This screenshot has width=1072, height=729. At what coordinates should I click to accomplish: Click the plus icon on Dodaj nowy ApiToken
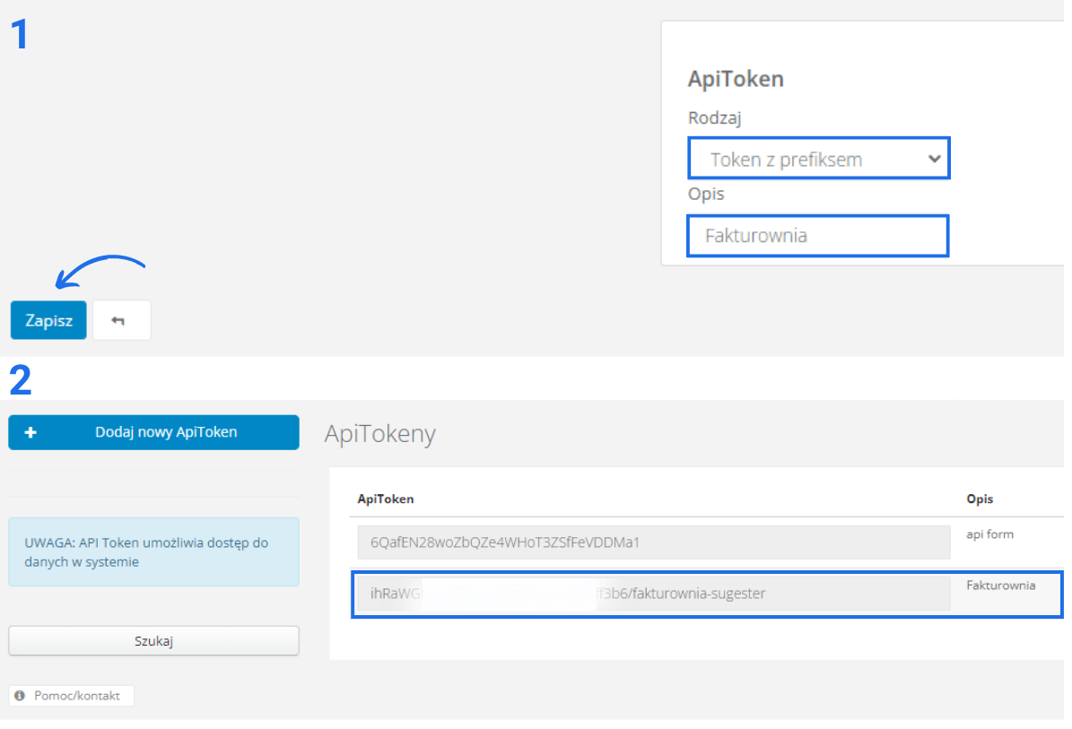click(31, 432)
